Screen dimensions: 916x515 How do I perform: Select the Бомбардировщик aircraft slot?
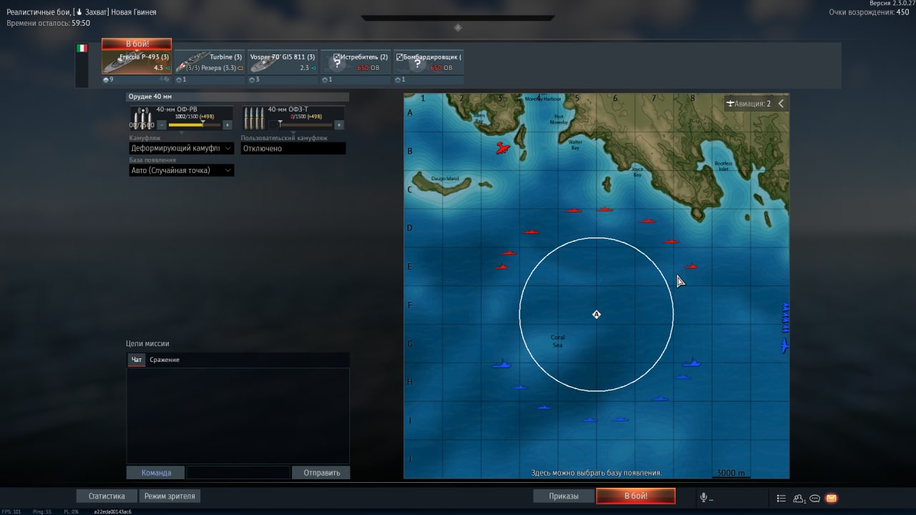pos(428,62)
